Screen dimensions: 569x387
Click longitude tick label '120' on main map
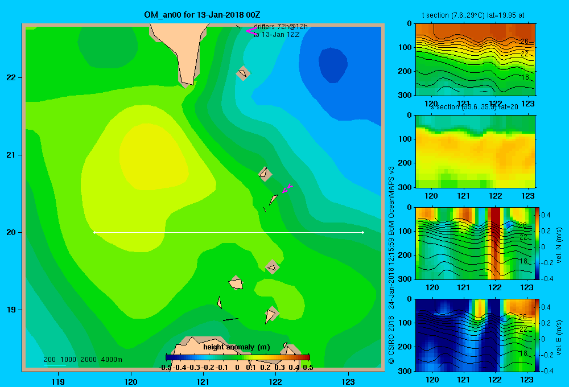[131, 381]
